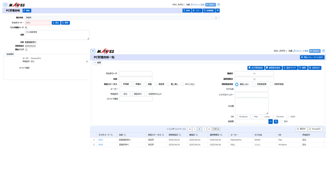The height and width of the screenshot is (180, 326).
Task: Open 使用者 dropdown arrow
Action: [270, 122]
